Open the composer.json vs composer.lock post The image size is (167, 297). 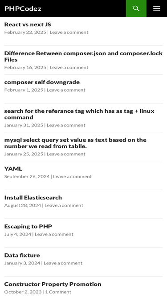[x=83, y=56]
